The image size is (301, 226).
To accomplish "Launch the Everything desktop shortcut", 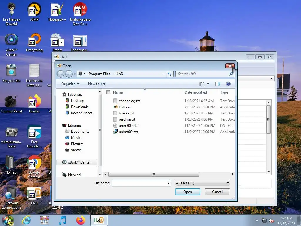I will click(x=34, y=43).
